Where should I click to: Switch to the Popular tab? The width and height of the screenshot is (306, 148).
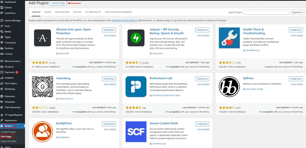[x=48, y=12]
